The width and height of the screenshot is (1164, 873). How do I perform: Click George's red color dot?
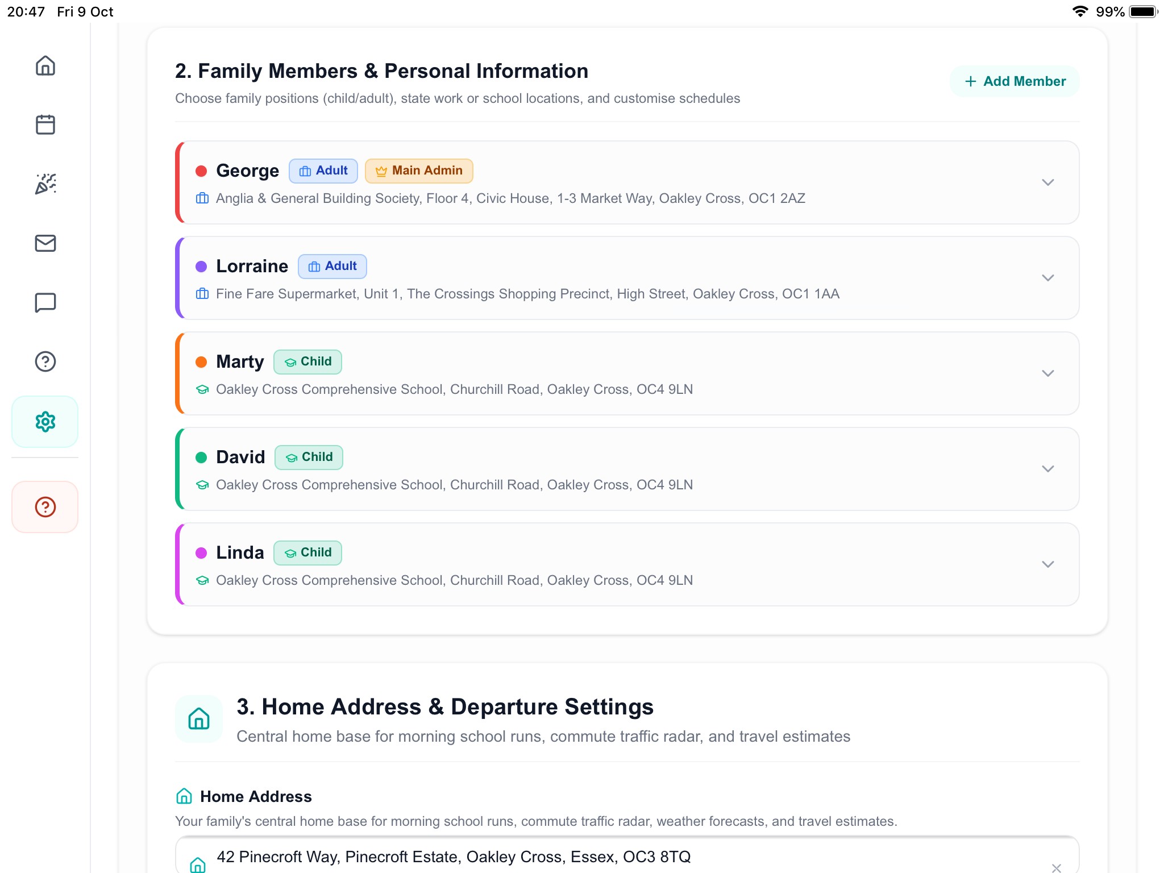[201, 171]
